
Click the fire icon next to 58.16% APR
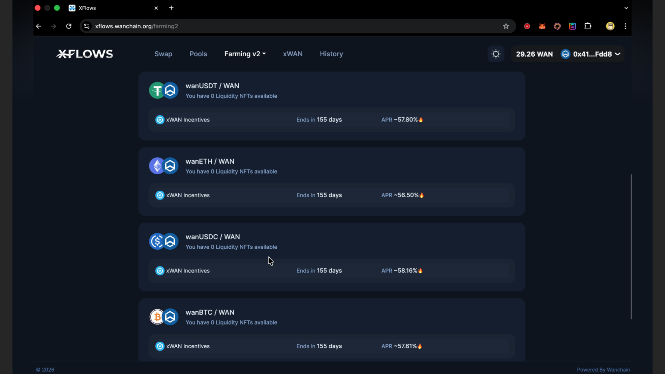[420, 271]
